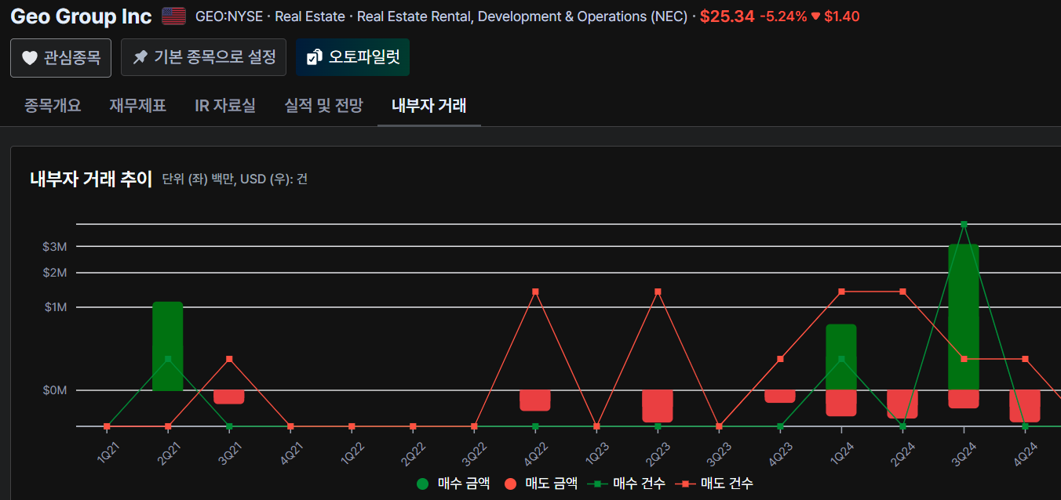1061x500 pixels.
Task: Click the 3Q24 green buy amount bar
Action: [963, 317]
